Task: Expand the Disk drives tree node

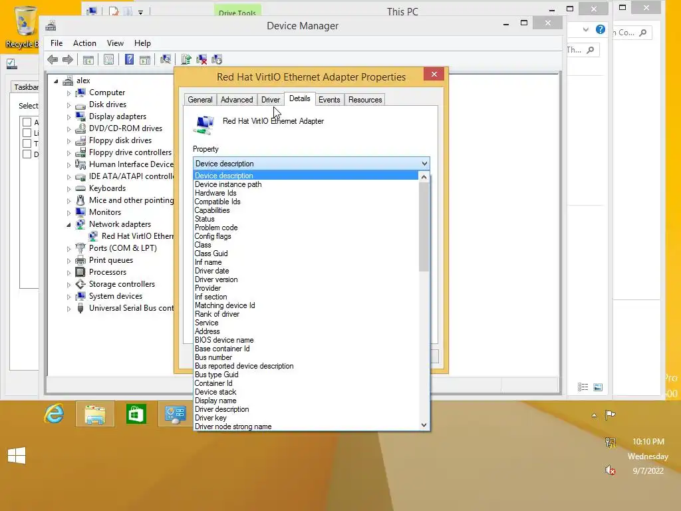Action: (x=68, y=105)
